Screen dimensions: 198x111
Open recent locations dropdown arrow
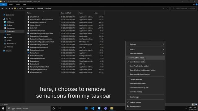pyautogui.click(x=10, y=9)
